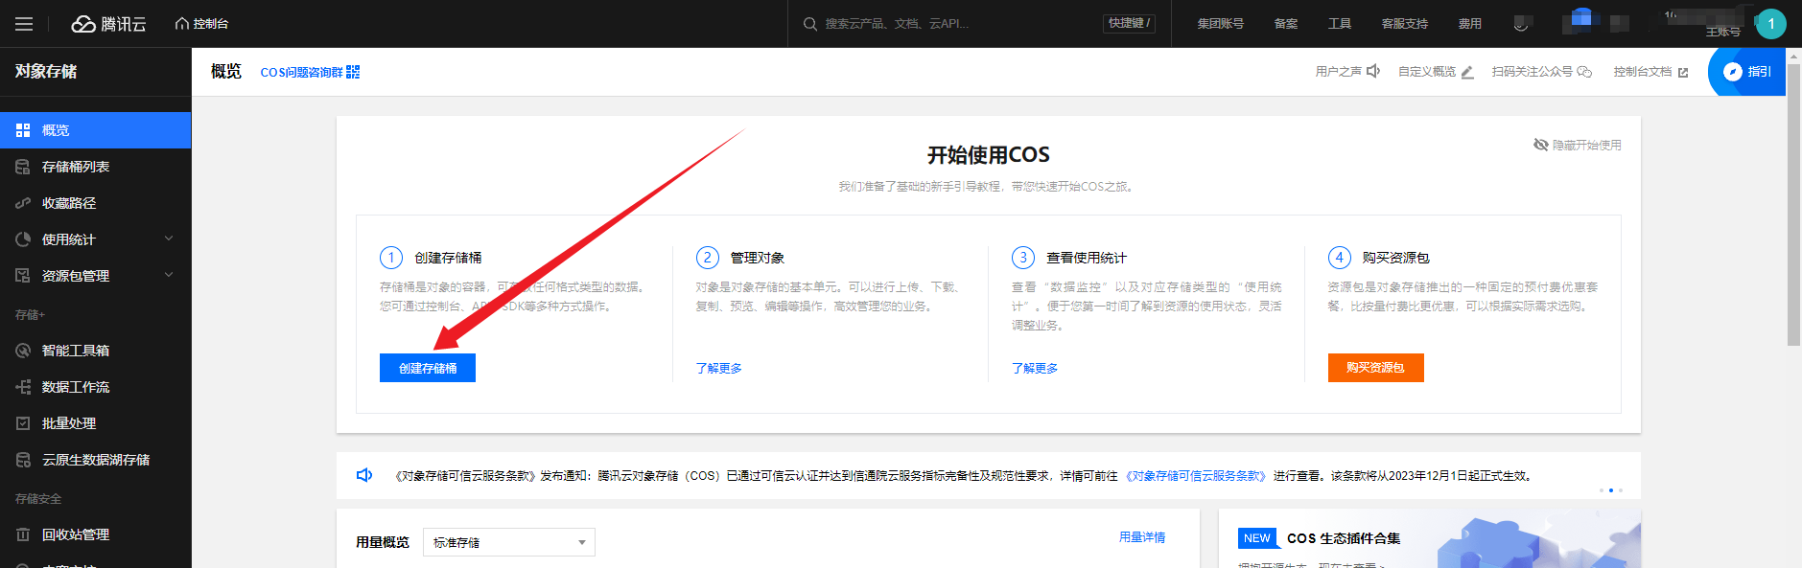This screenshot has height=568, width=1802.
Task: Hide the 开始使用 panel with eye toggle
Action: point(1577,145)
